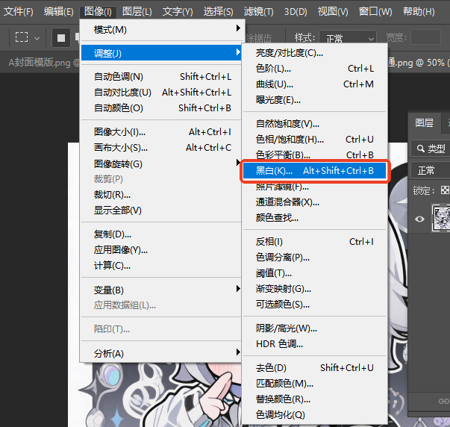
Task: Open 色相/饱和度(H) adjustment
Action: [x=314, y=140]
